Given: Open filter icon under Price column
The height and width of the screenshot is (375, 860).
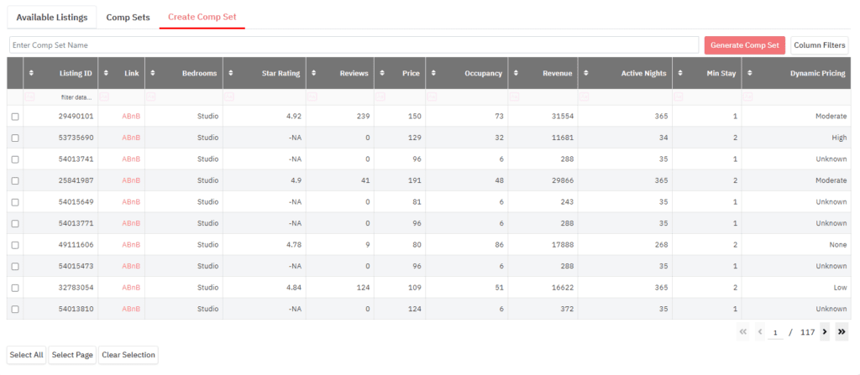Looking at the screenshot, I should click(380, 97).
